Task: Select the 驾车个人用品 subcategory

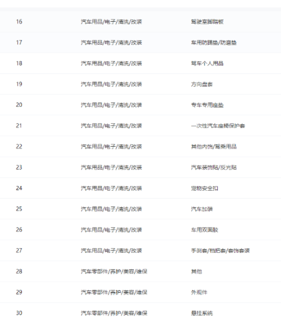Action: 207,63
